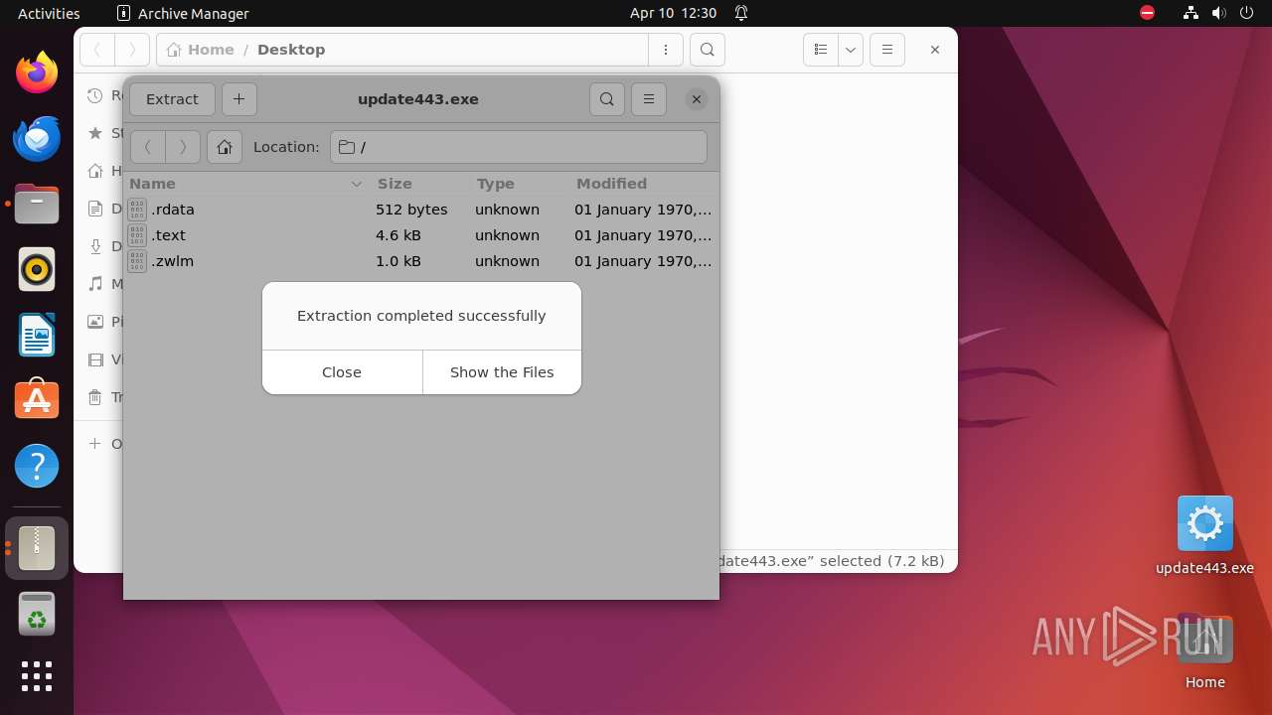Image resolution: width=1272 pixels, height=715 pixels.
Task: Sort archive list by Name column
Action: click(x=246, y=184)
